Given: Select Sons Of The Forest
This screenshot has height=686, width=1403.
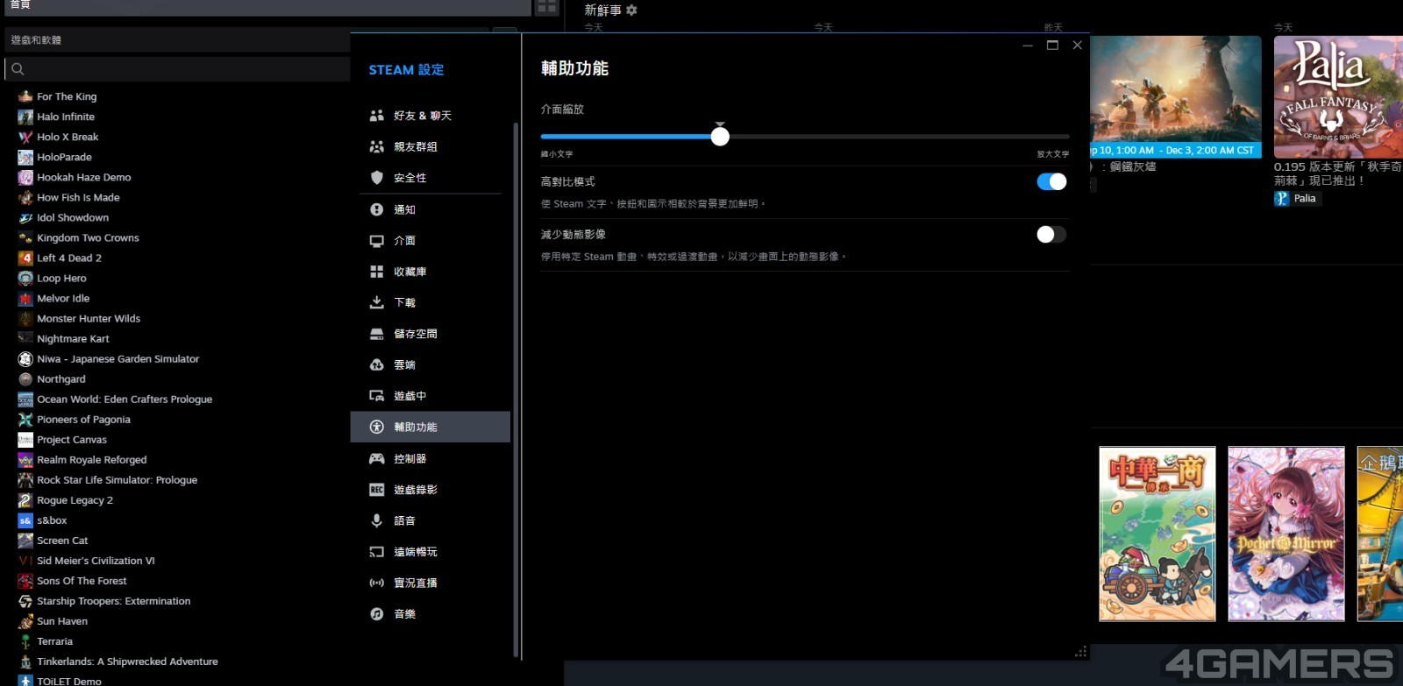Looking at the screenshot, I should [82, 580].
